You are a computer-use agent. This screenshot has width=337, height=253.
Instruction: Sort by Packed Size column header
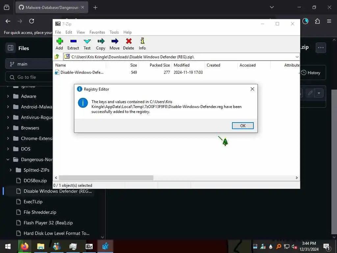[155, 65]
